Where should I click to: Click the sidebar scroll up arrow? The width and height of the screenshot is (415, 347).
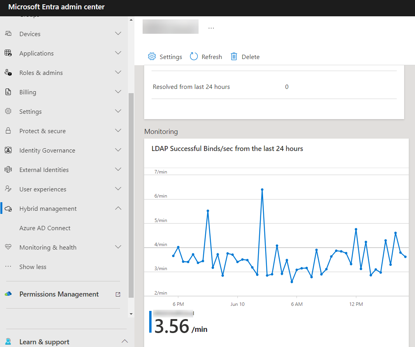point(131,20)
